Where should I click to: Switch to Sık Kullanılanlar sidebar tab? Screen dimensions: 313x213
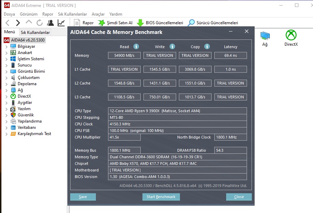(35, 32)
